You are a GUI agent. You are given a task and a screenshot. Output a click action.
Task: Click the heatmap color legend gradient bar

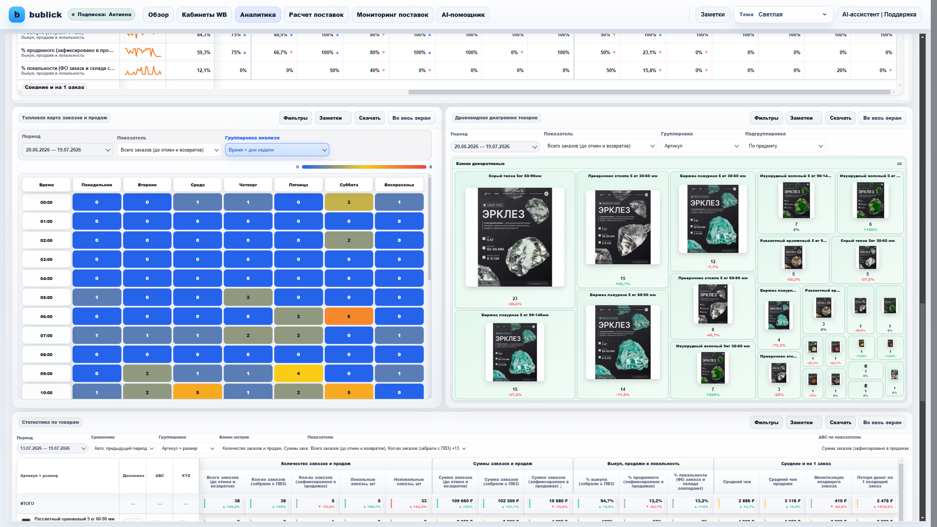coord(364,167)
